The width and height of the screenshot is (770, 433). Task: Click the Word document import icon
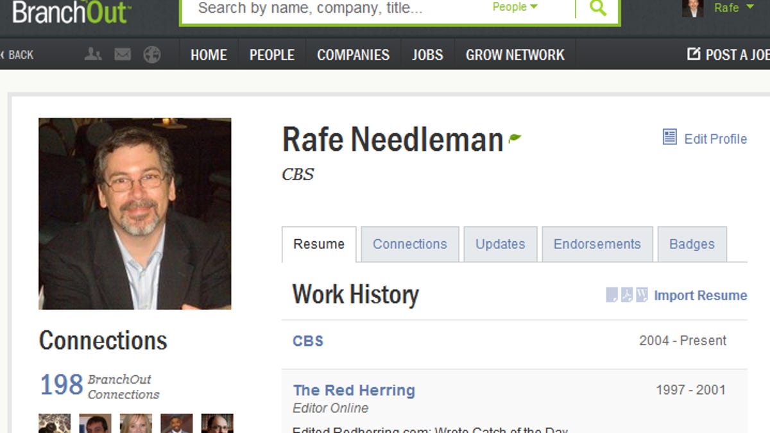click(x=642, y=295)
